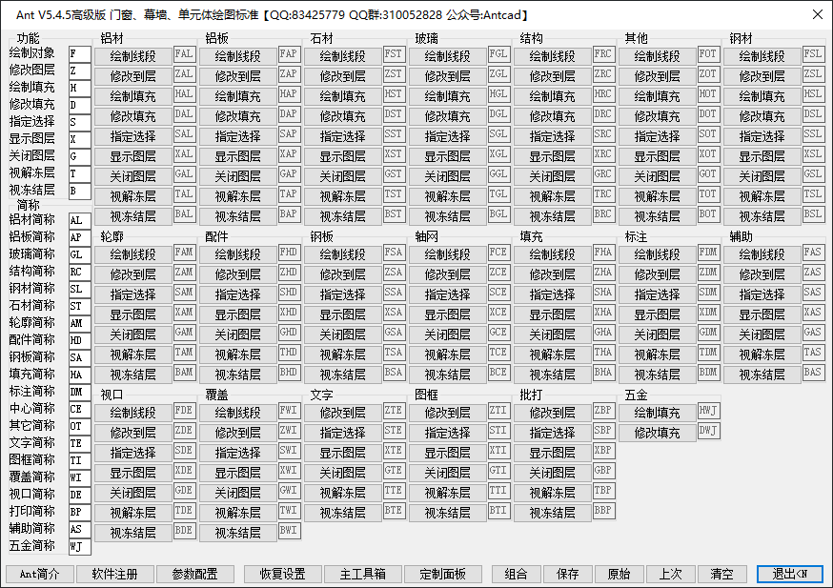Click 视冻结层 button in 标注 group

tap(657, 375)
